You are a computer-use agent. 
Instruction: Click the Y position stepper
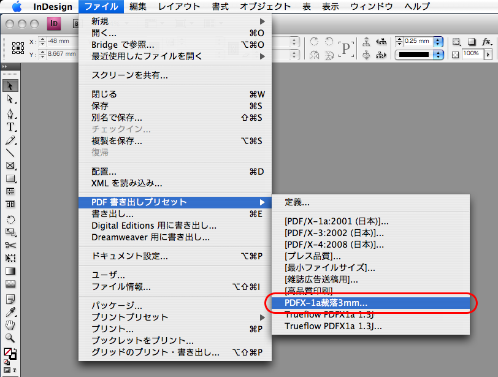click(x=42, y=55)
